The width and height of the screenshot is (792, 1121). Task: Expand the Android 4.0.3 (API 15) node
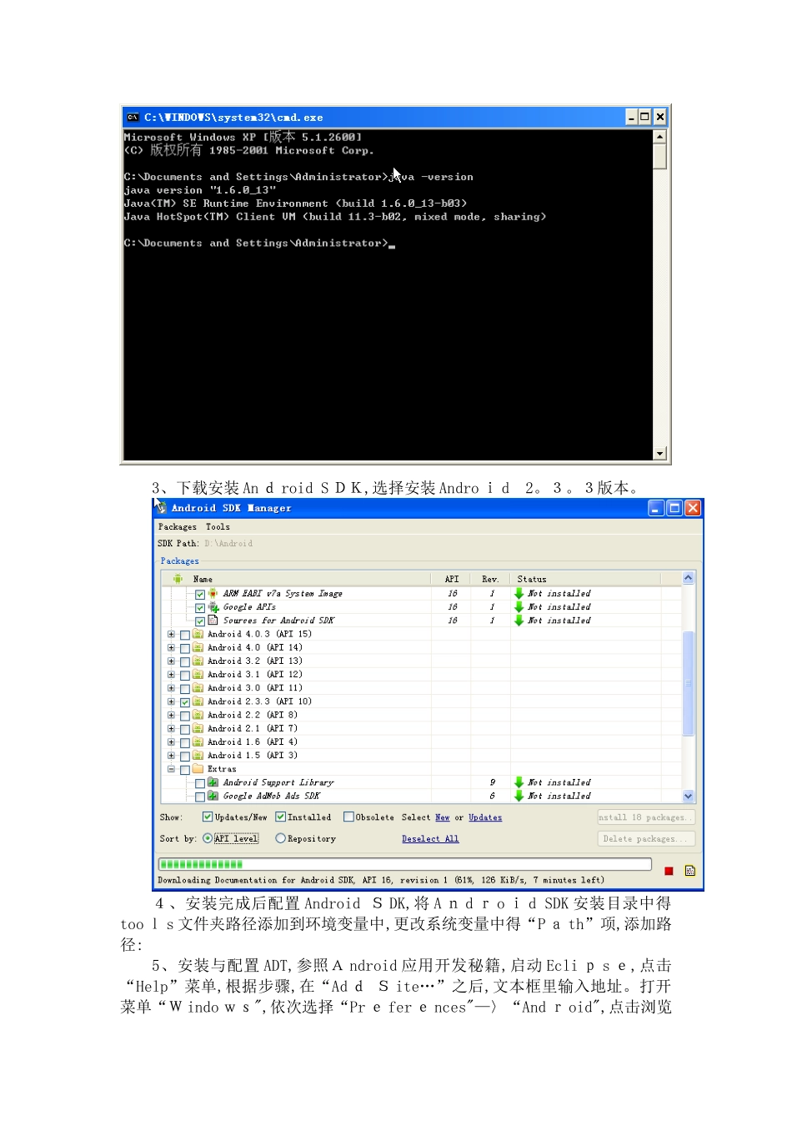[x=171, y=634]
